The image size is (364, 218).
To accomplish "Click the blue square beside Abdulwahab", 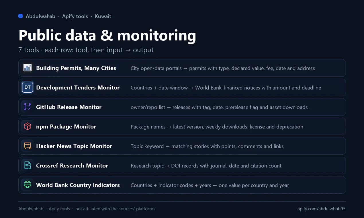I will [x=21, y=16].
